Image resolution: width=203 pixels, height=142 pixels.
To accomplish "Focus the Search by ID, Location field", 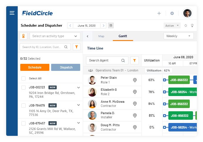I will click(x=45, y=47).
